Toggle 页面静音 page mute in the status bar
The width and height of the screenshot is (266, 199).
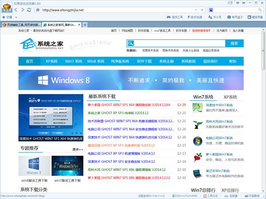coord(252,196)
